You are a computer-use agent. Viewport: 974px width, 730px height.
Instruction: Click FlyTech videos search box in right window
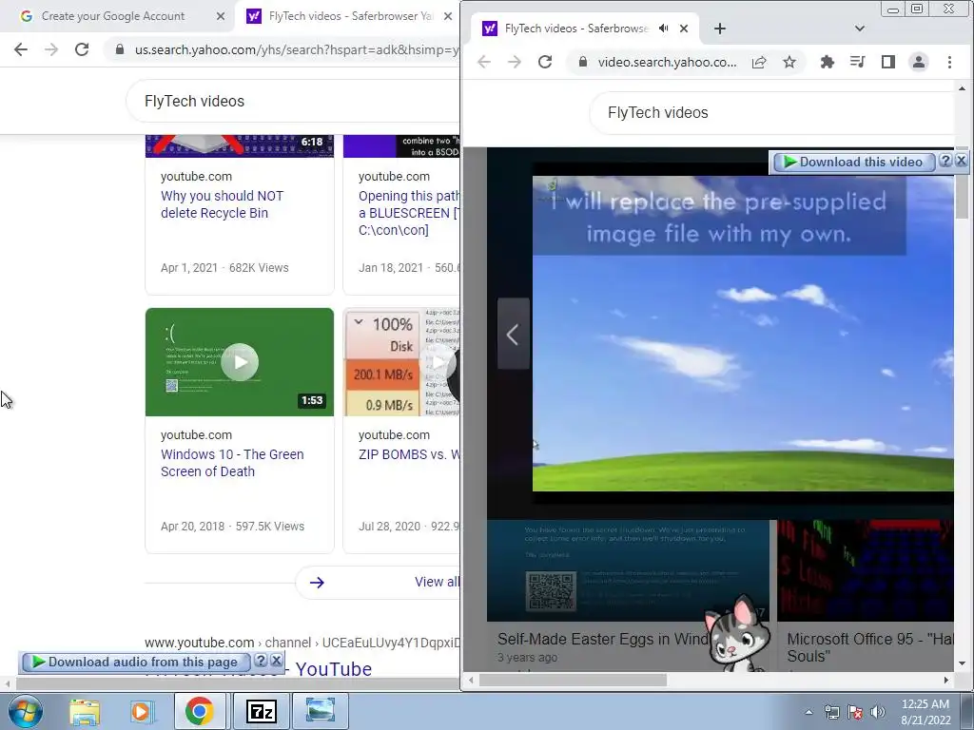click(770, 113)
